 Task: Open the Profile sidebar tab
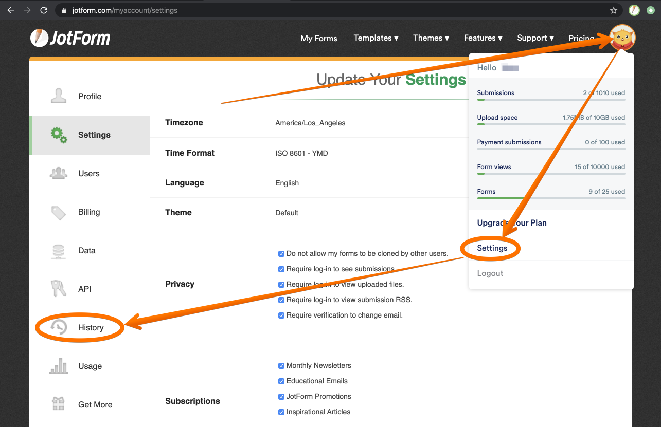pos(90,96)
